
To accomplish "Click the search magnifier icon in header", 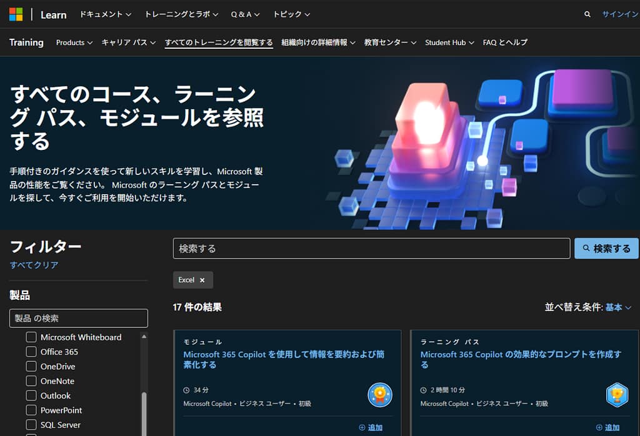I will (x=587, y=14).
